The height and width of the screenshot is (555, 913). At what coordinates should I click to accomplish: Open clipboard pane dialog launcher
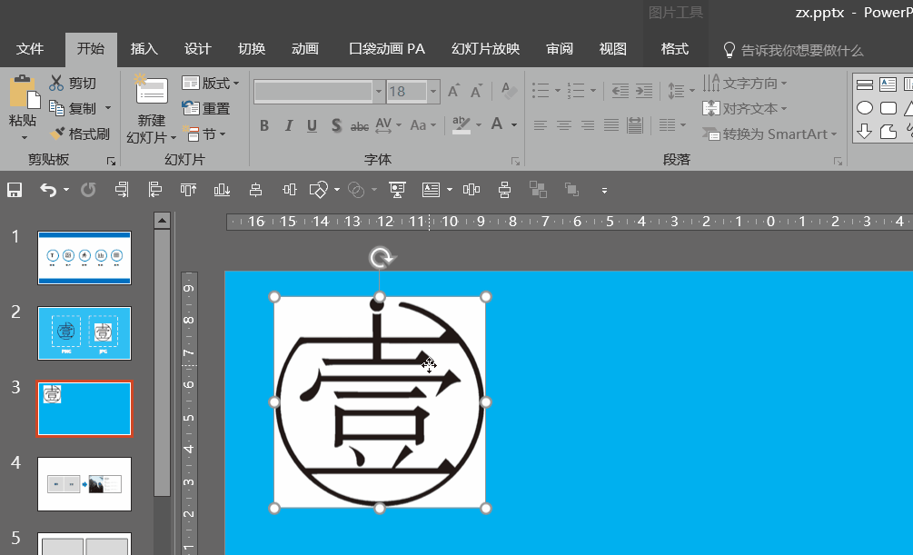[x=111, y=162]
